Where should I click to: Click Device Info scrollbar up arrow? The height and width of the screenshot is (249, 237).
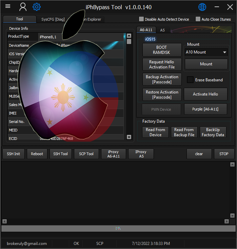[x=129, y=36]
